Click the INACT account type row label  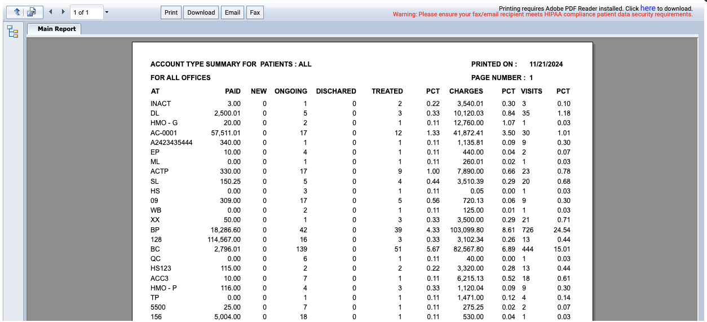(161, 104)
